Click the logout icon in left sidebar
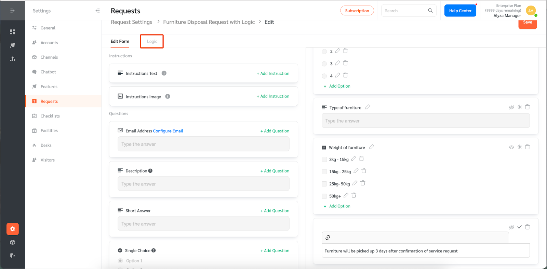Screen dimensions: 547x269 tap(13, 255)
